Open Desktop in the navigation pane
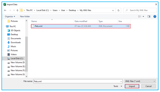This screenshot has height=92, width=160. (13, 34)
